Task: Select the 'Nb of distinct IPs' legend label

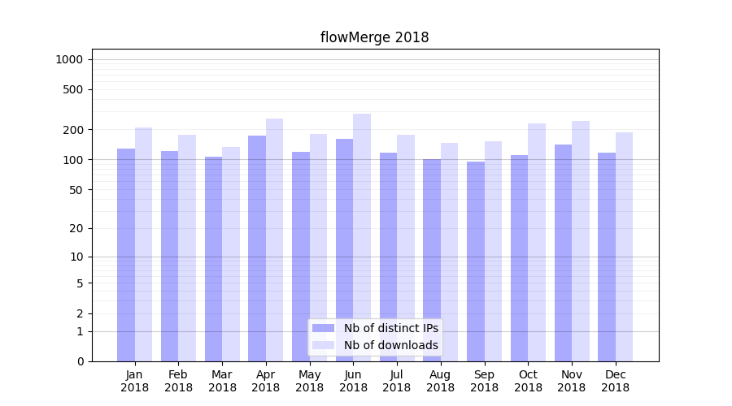Action: tap(390, 328)
